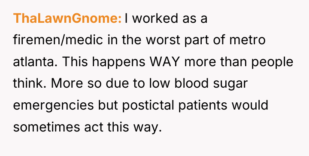Click the word "would" at line end

click(x=250, y=105)
